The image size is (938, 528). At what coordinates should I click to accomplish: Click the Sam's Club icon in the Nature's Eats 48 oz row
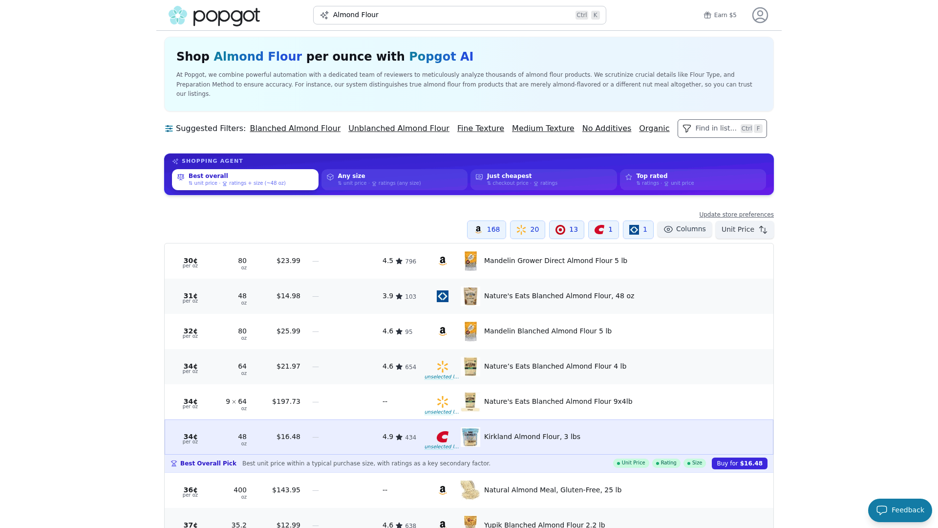443,296
